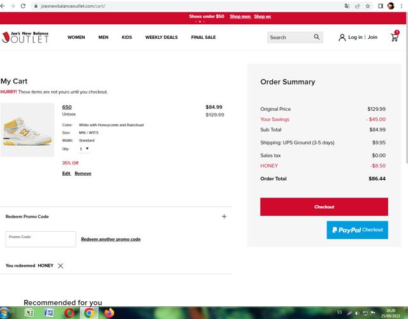408x319 pixels.
Task: Remove the redeemed HONEY promo code
Action: (x=61, y=266)
